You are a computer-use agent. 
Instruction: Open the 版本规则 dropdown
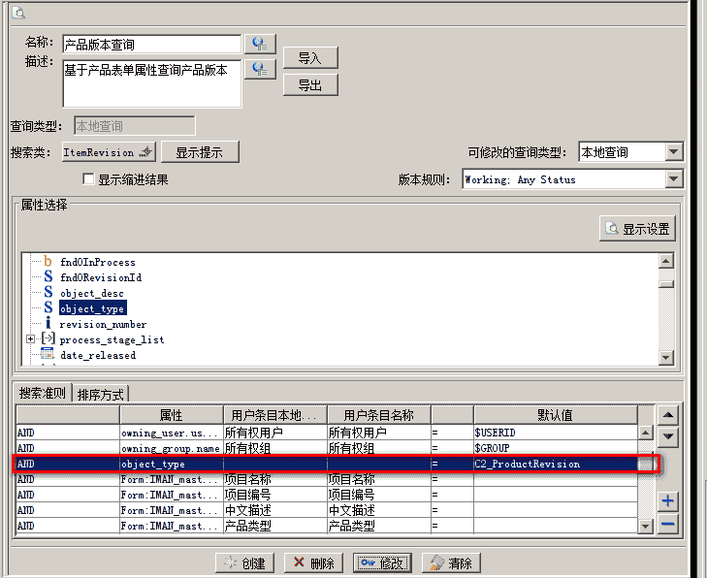674,179
